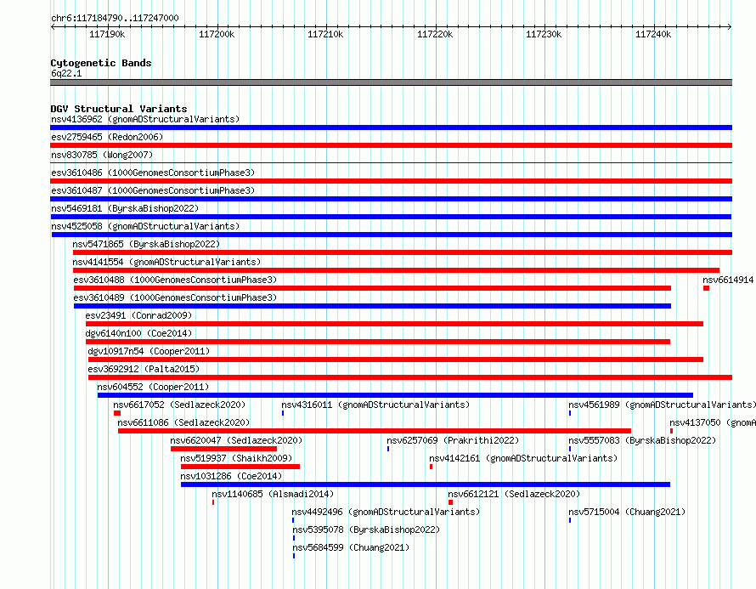Open nsv830785 (Wong2007) variant label
The image size is (756, 589).
coord(102,155)
